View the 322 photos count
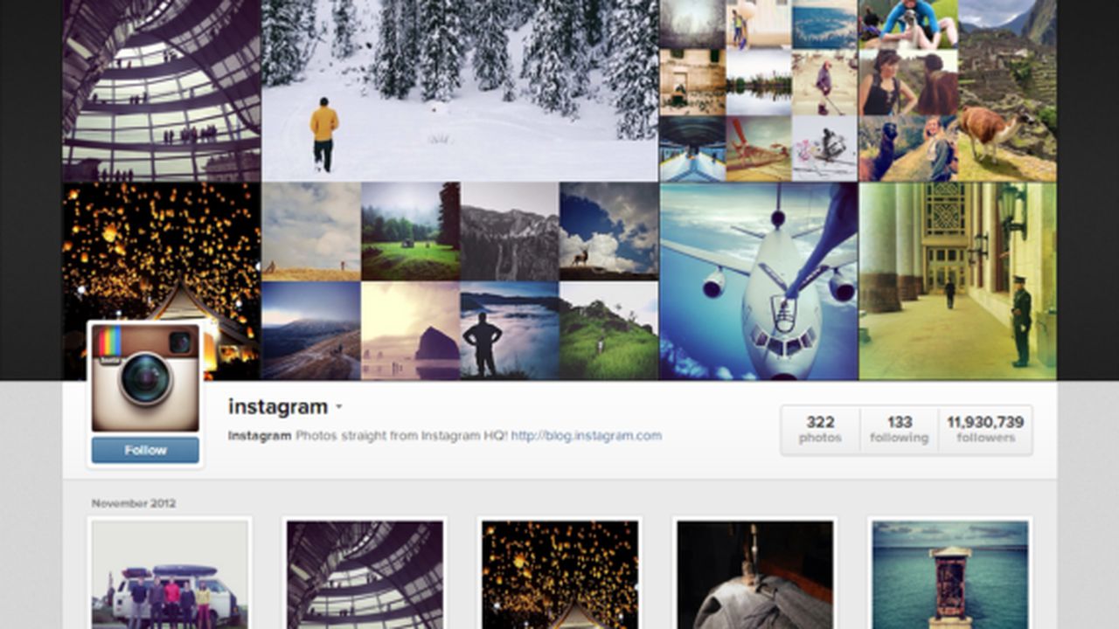The width and height of the screenshot is (1119, 629). tap(820, 430)
